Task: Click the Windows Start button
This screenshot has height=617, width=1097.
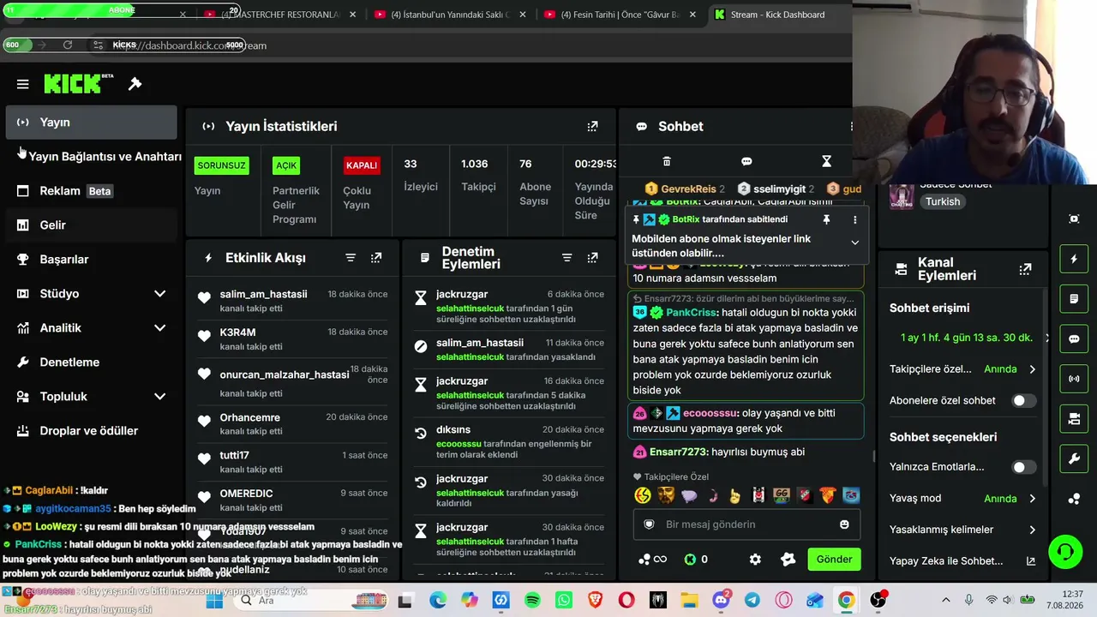Action: 214,600
